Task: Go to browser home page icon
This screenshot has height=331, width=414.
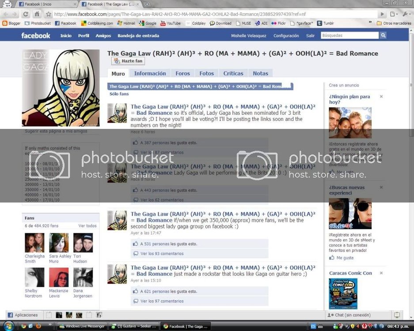Action: pos(37,14)
